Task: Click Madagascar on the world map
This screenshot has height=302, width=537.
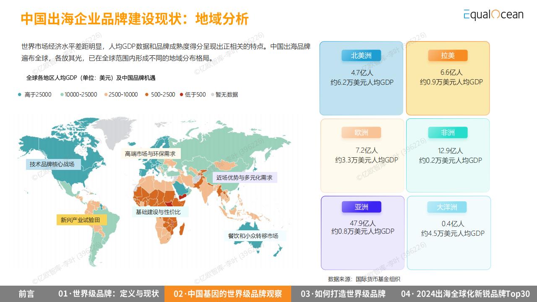Action: [x=183, y=229]
